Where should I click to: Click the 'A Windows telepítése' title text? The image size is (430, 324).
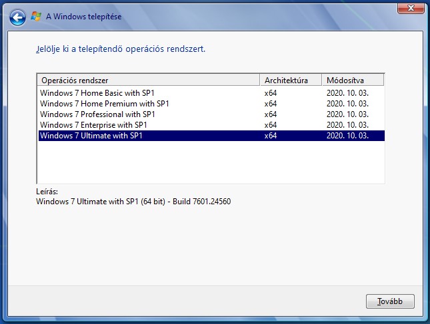pos(83,17)
